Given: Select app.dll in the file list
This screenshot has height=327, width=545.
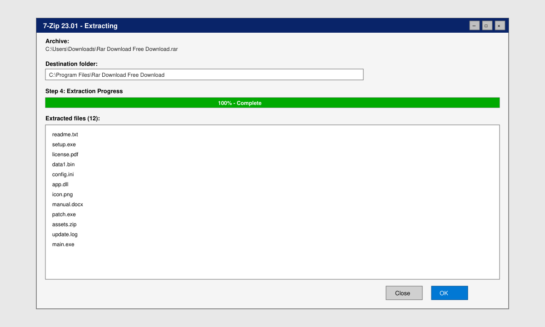Looking at the screenshot, I should click(x=60, y=184).
